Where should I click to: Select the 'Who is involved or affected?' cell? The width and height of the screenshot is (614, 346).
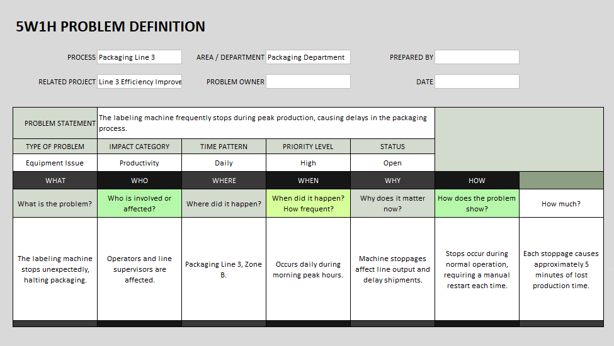[139, 203]
